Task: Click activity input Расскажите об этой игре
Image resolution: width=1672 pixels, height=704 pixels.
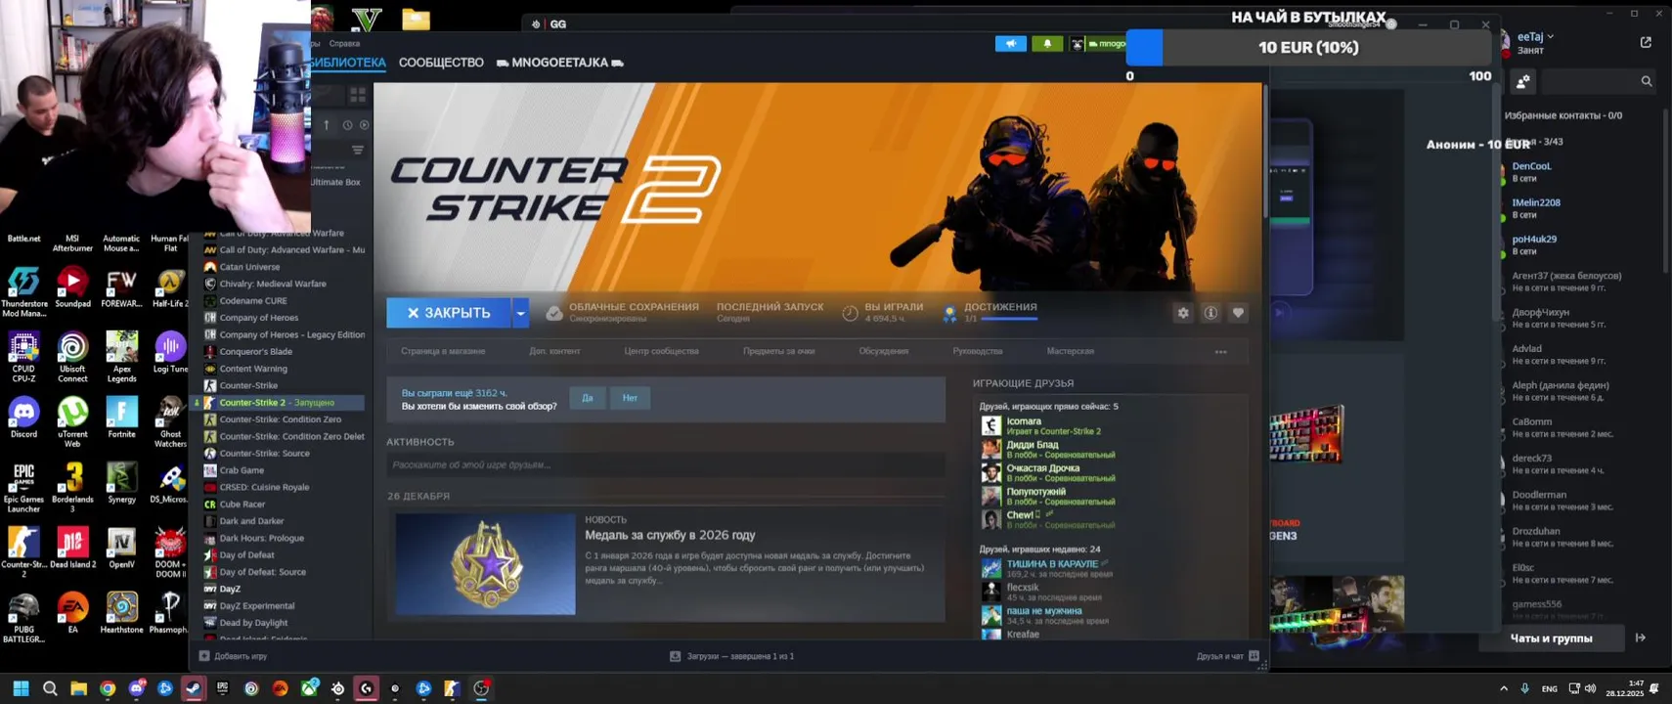Action: [665, 464]
